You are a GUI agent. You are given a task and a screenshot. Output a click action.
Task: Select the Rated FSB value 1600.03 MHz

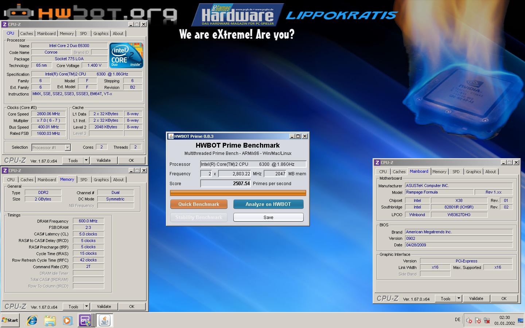[48, 134]
